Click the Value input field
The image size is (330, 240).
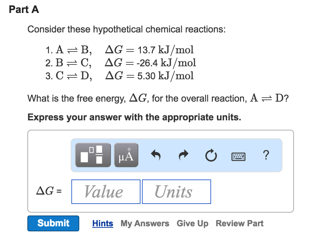click(106, 191)
